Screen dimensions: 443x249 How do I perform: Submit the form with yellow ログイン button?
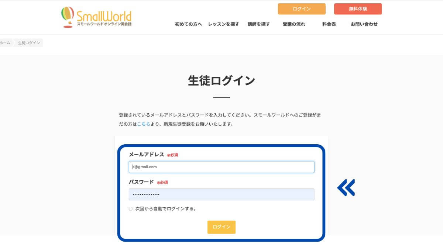point(221,227)
